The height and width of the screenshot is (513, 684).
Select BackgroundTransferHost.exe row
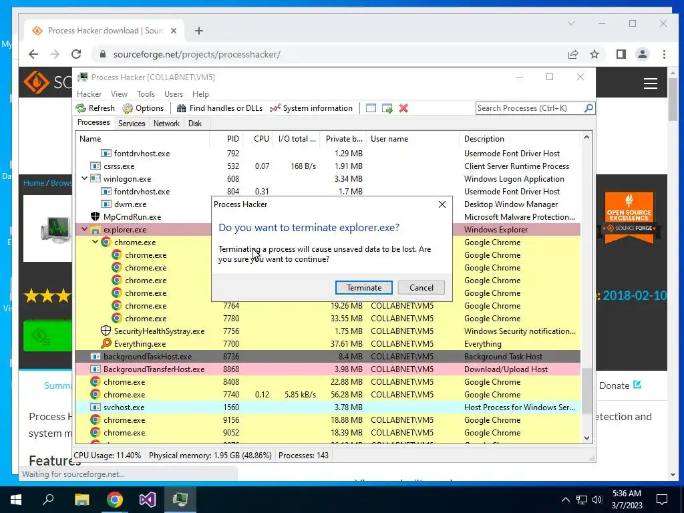point(328,369)
